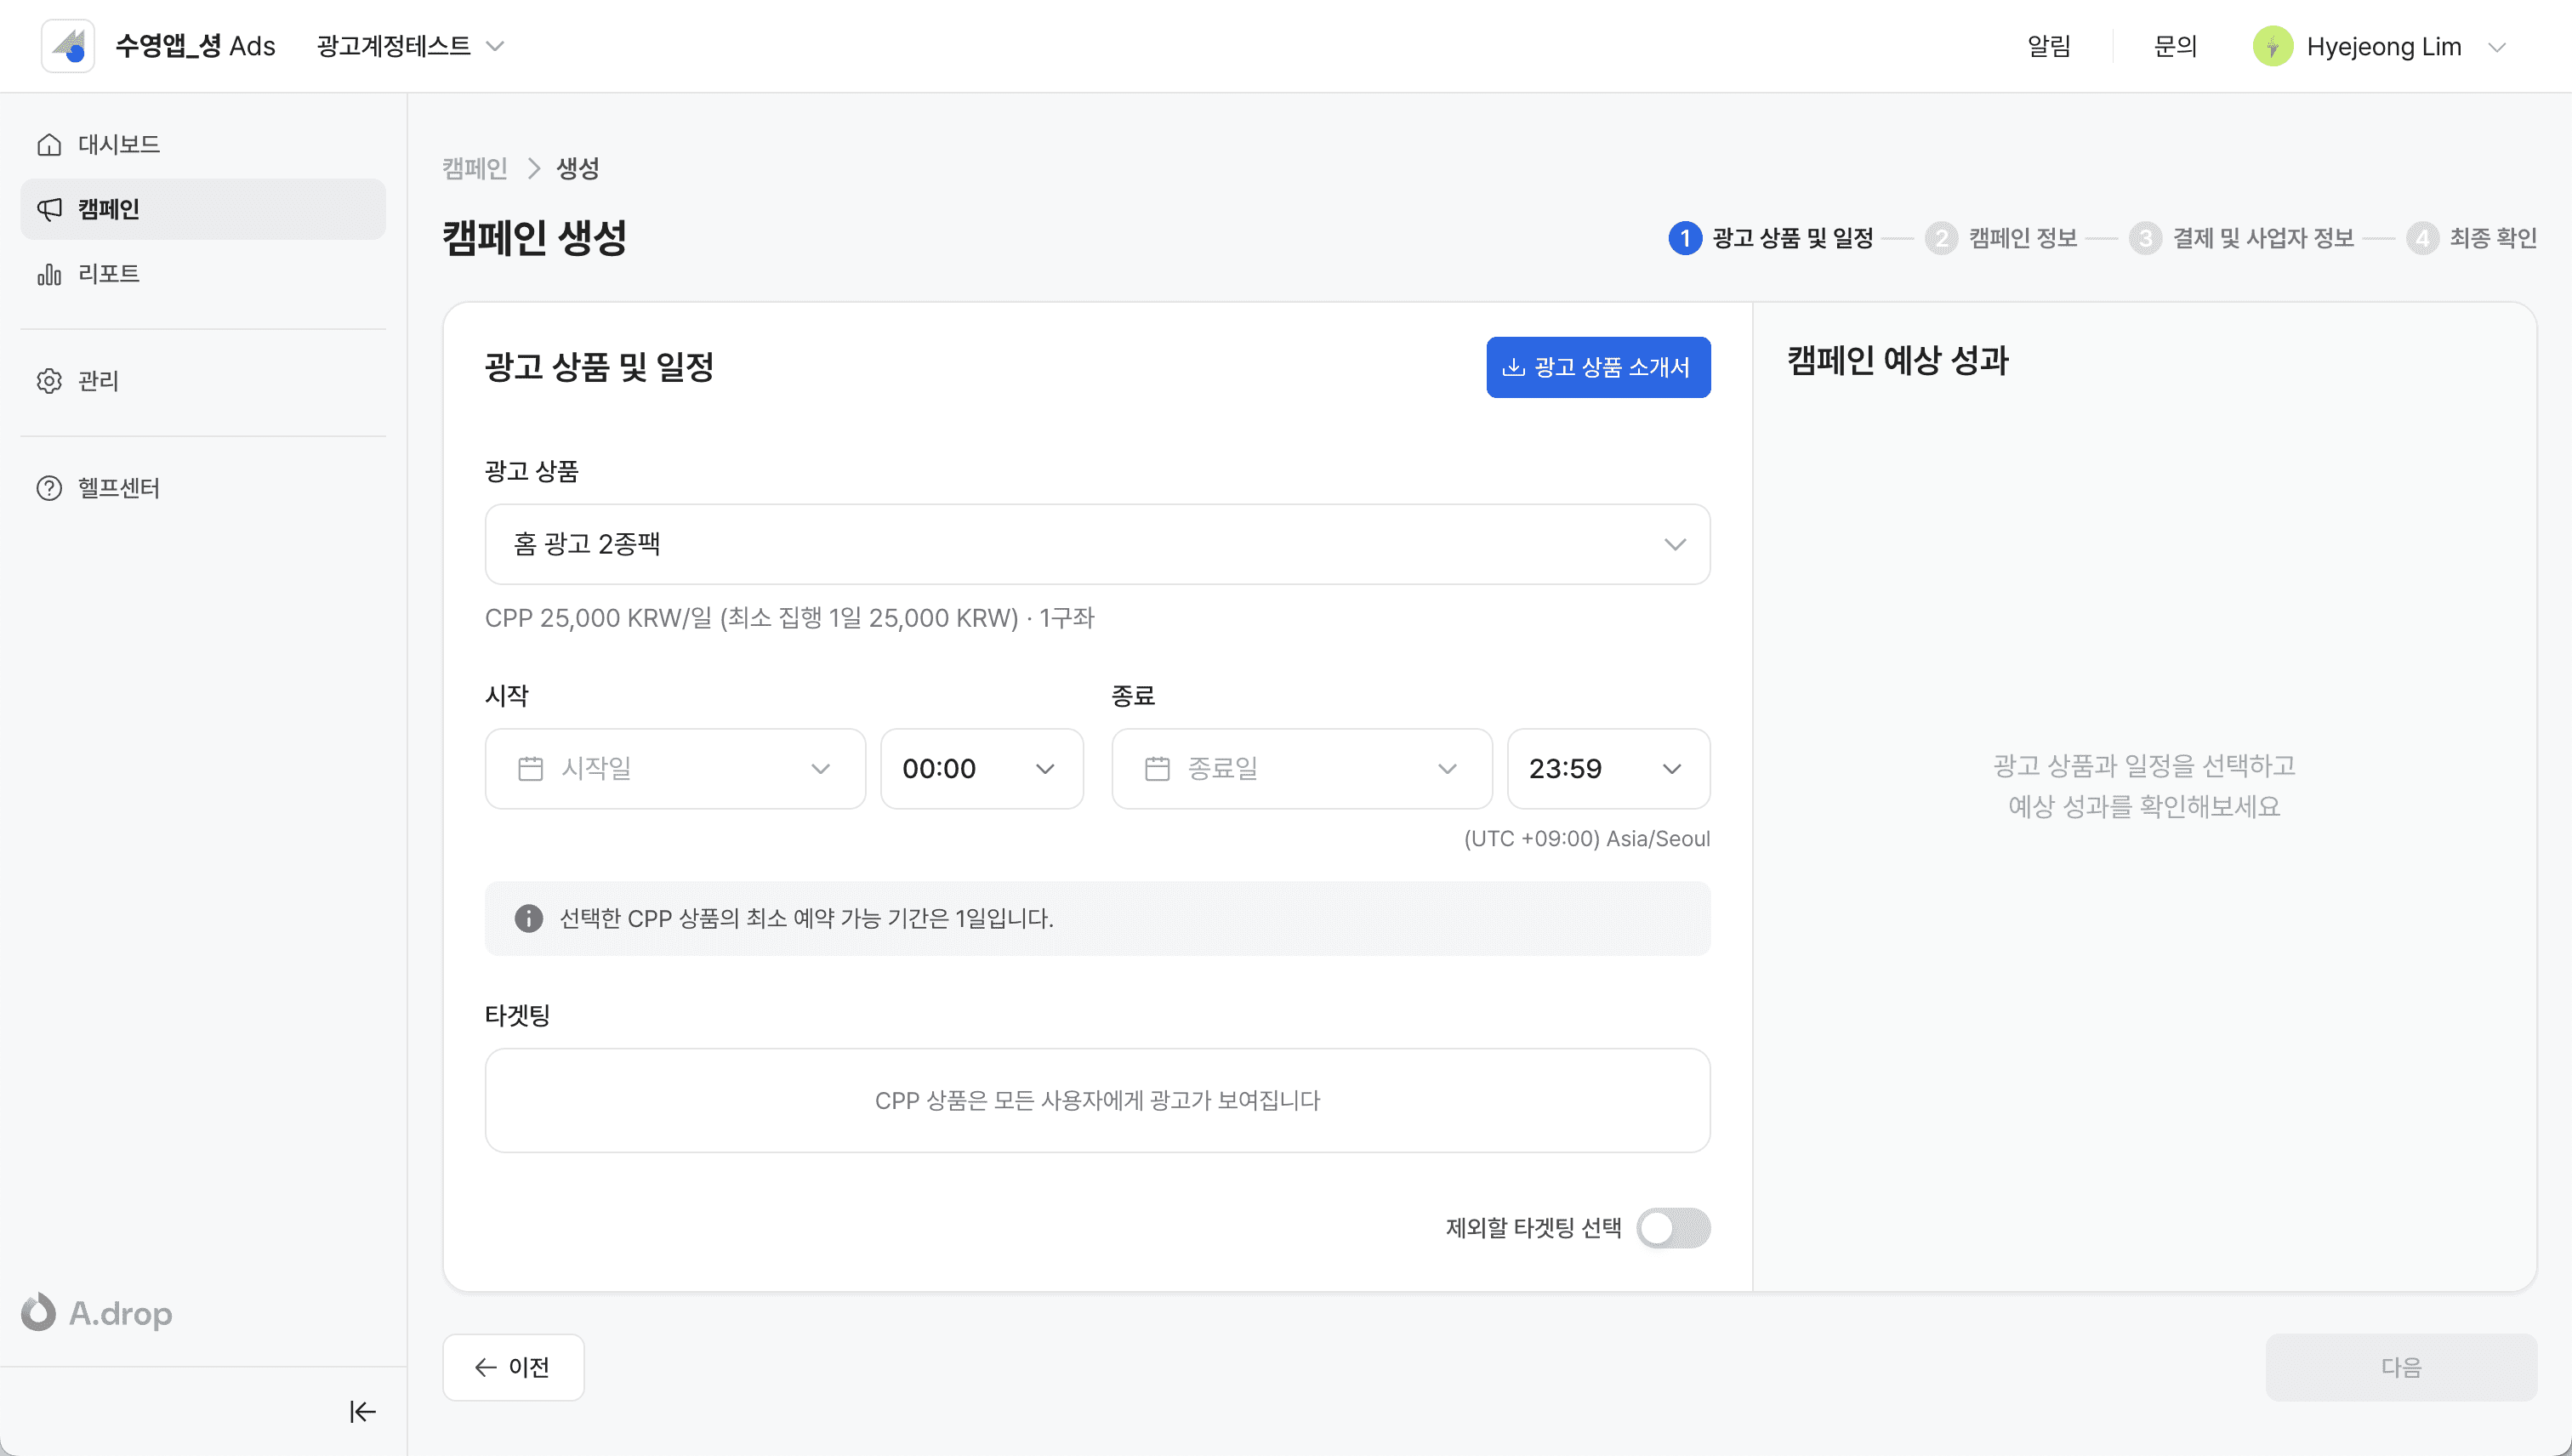The width and height of the screenshot is (2572, 1456).
Task: Open the start time 00:00 dropdown
Action: click(x=981, y=769)
